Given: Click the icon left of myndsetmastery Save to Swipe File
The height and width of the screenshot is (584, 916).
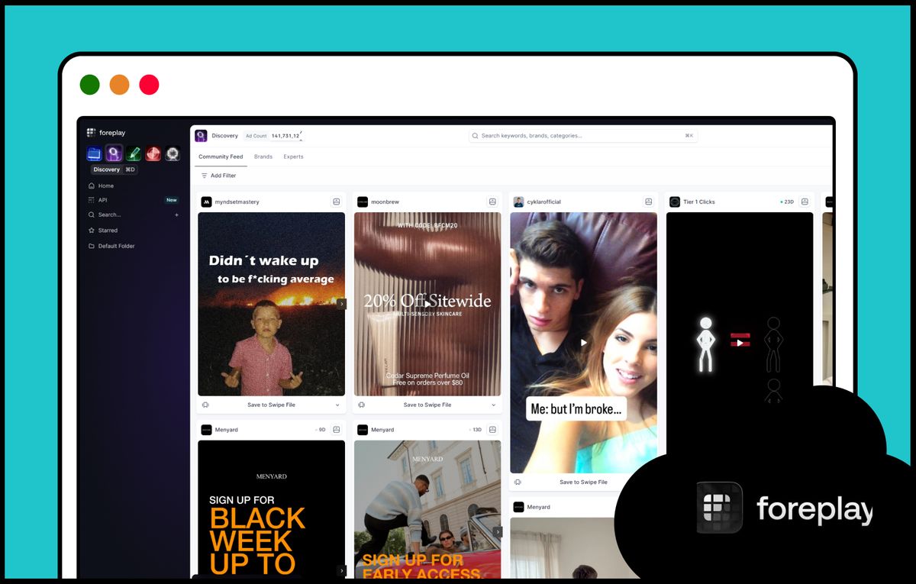Looking at the screenshot, I should tap(205, 405).
